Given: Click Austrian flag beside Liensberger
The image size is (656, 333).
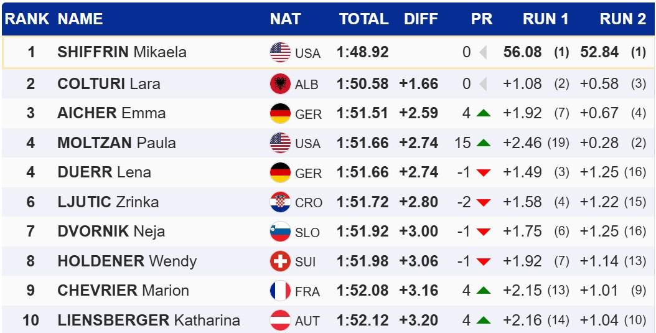Looking at the screenshot, I should click(280, 321).
